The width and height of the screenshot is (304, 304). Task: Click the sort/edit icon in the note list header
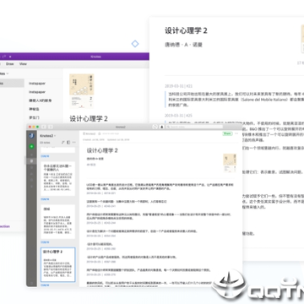(x=63, y=143)
